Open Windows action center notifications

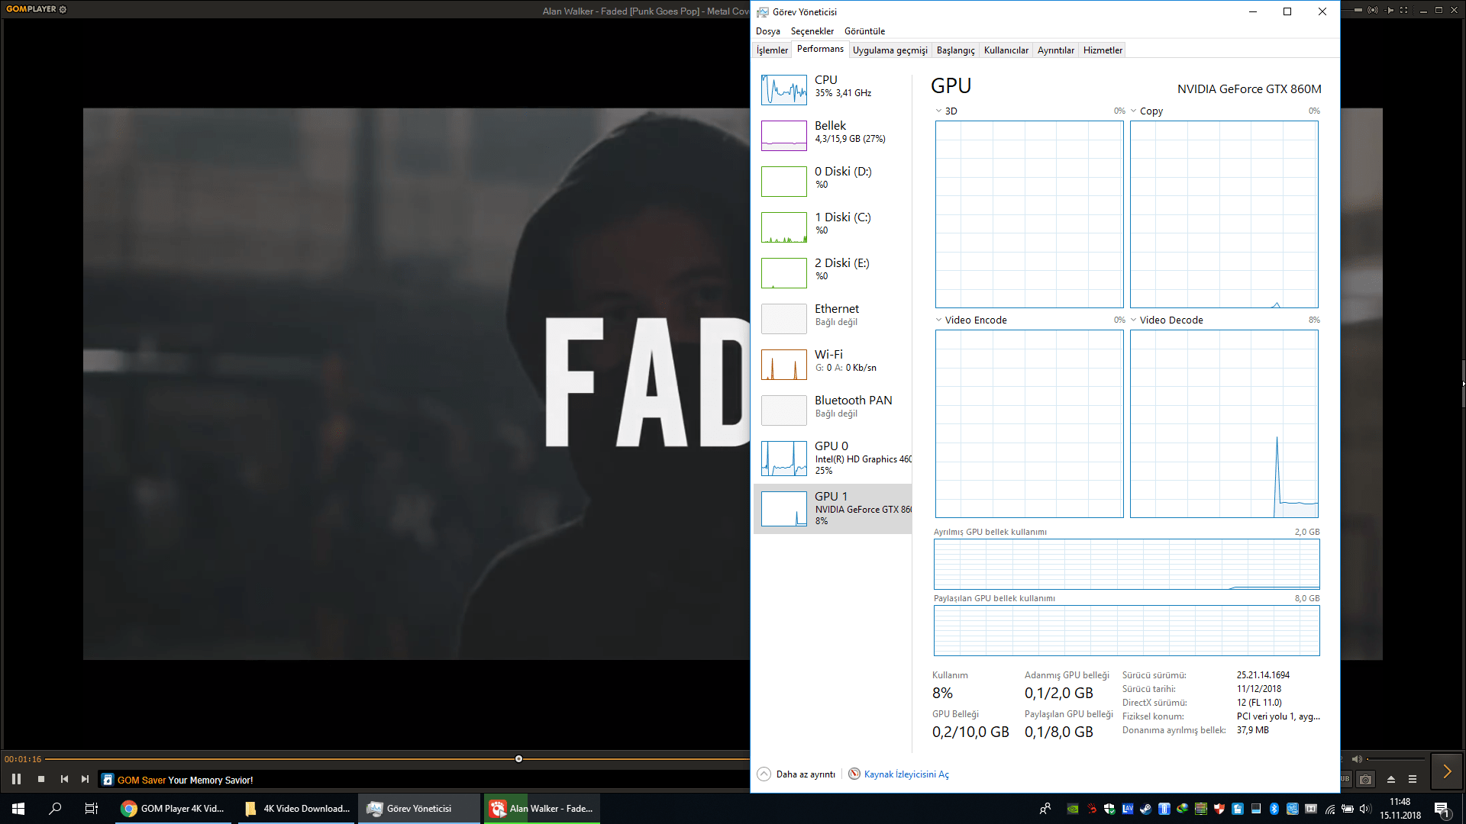click(x=1442, y=809)
